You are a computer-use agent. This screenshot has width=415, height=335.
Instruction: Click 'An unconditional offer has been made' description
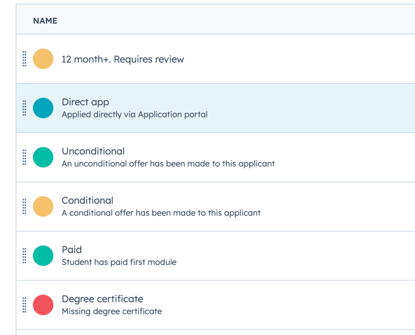(x=168, y=164)
